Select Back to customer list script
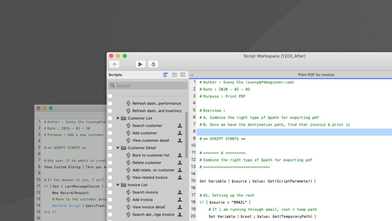Screen dimensions: 392x221 151,155
